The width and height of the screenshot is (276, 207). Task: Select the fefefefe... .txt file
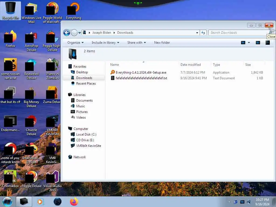coord(141,78)
